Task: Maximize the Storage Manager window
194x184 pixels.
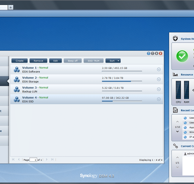Action: click(157, 53)
